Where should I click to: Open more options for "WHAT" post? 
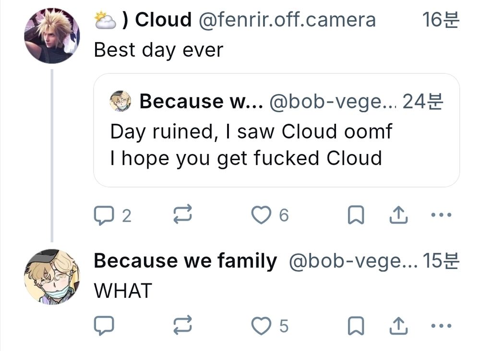pyautogui.click(x=442, y=327)
